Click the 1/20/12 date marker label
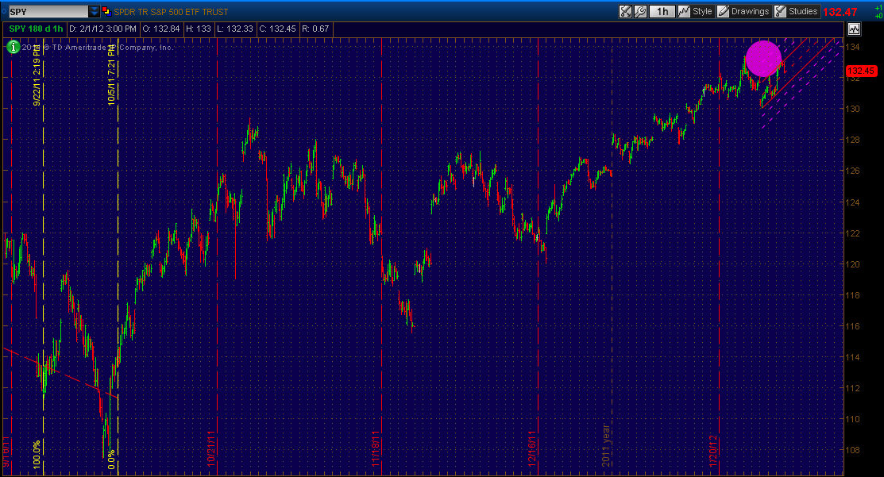 (712, 451)
